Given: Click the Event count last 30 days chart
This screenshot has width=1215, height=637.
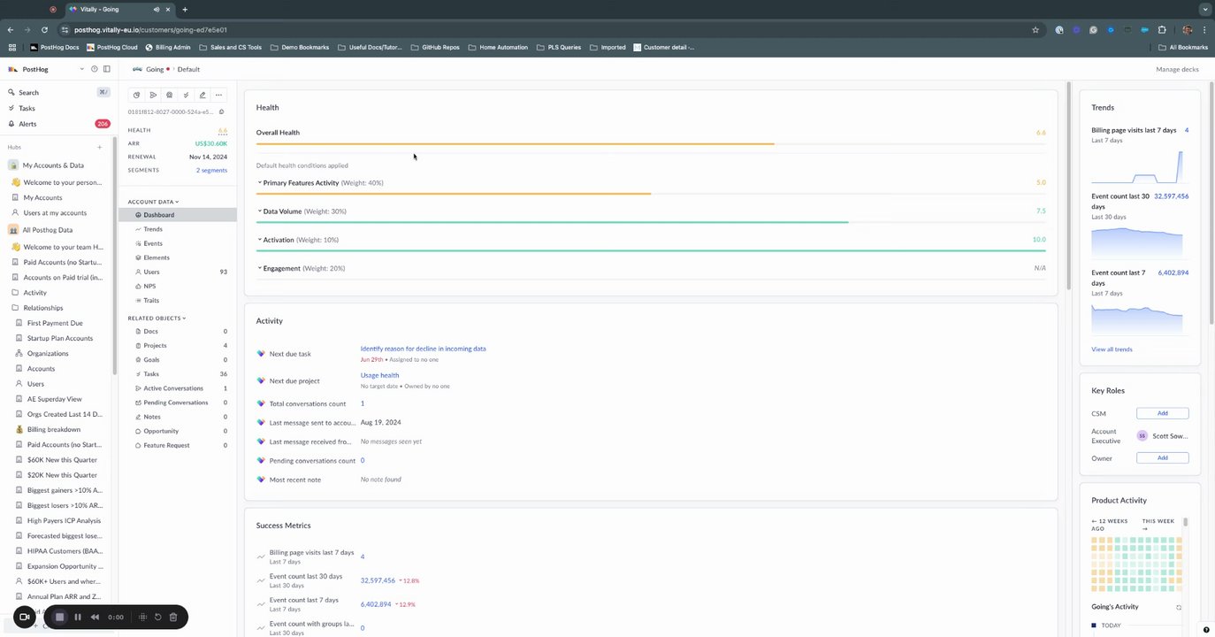Looking at the screenshot, I should click(x=1136, y=242).
